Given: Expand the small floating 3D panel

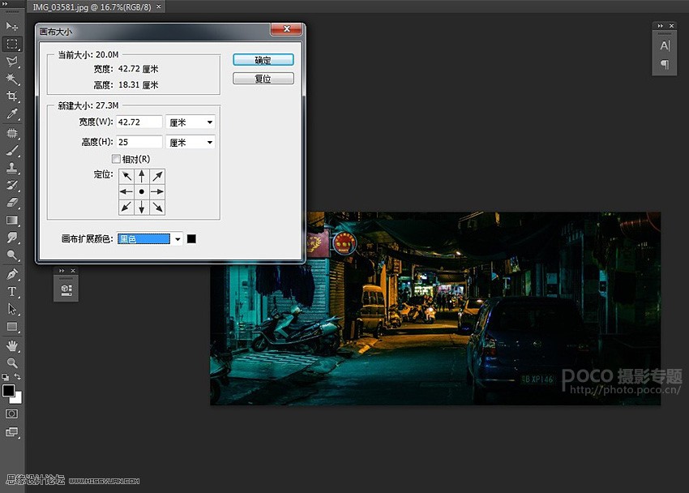Looking at the screenshot, I should point(62,271).
